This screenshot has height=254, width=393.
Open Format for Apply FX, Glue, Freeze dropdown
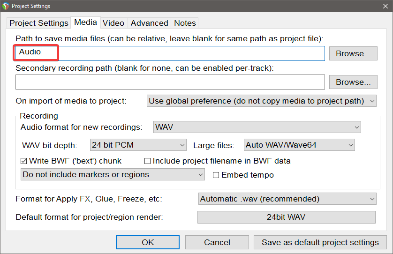pyautogui.click(x=287, y=199)
